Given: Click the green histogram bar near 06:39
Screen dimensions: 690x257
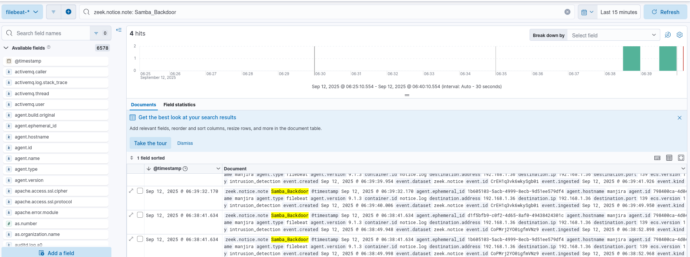Looking at the screenshot, I should point(668,59).
